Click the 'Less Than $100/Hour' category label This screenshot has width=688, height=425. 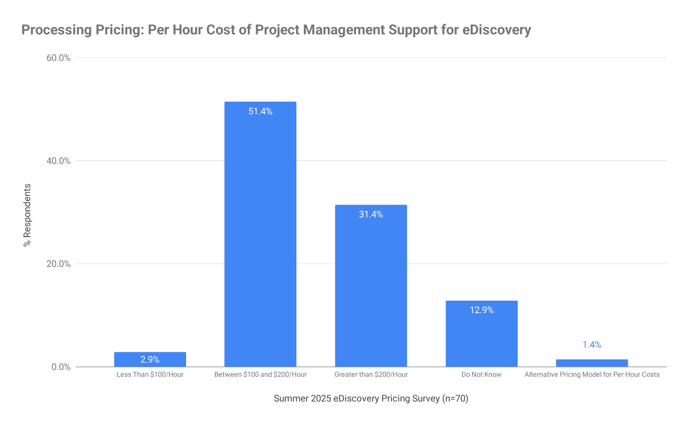[x=150, y=374]
